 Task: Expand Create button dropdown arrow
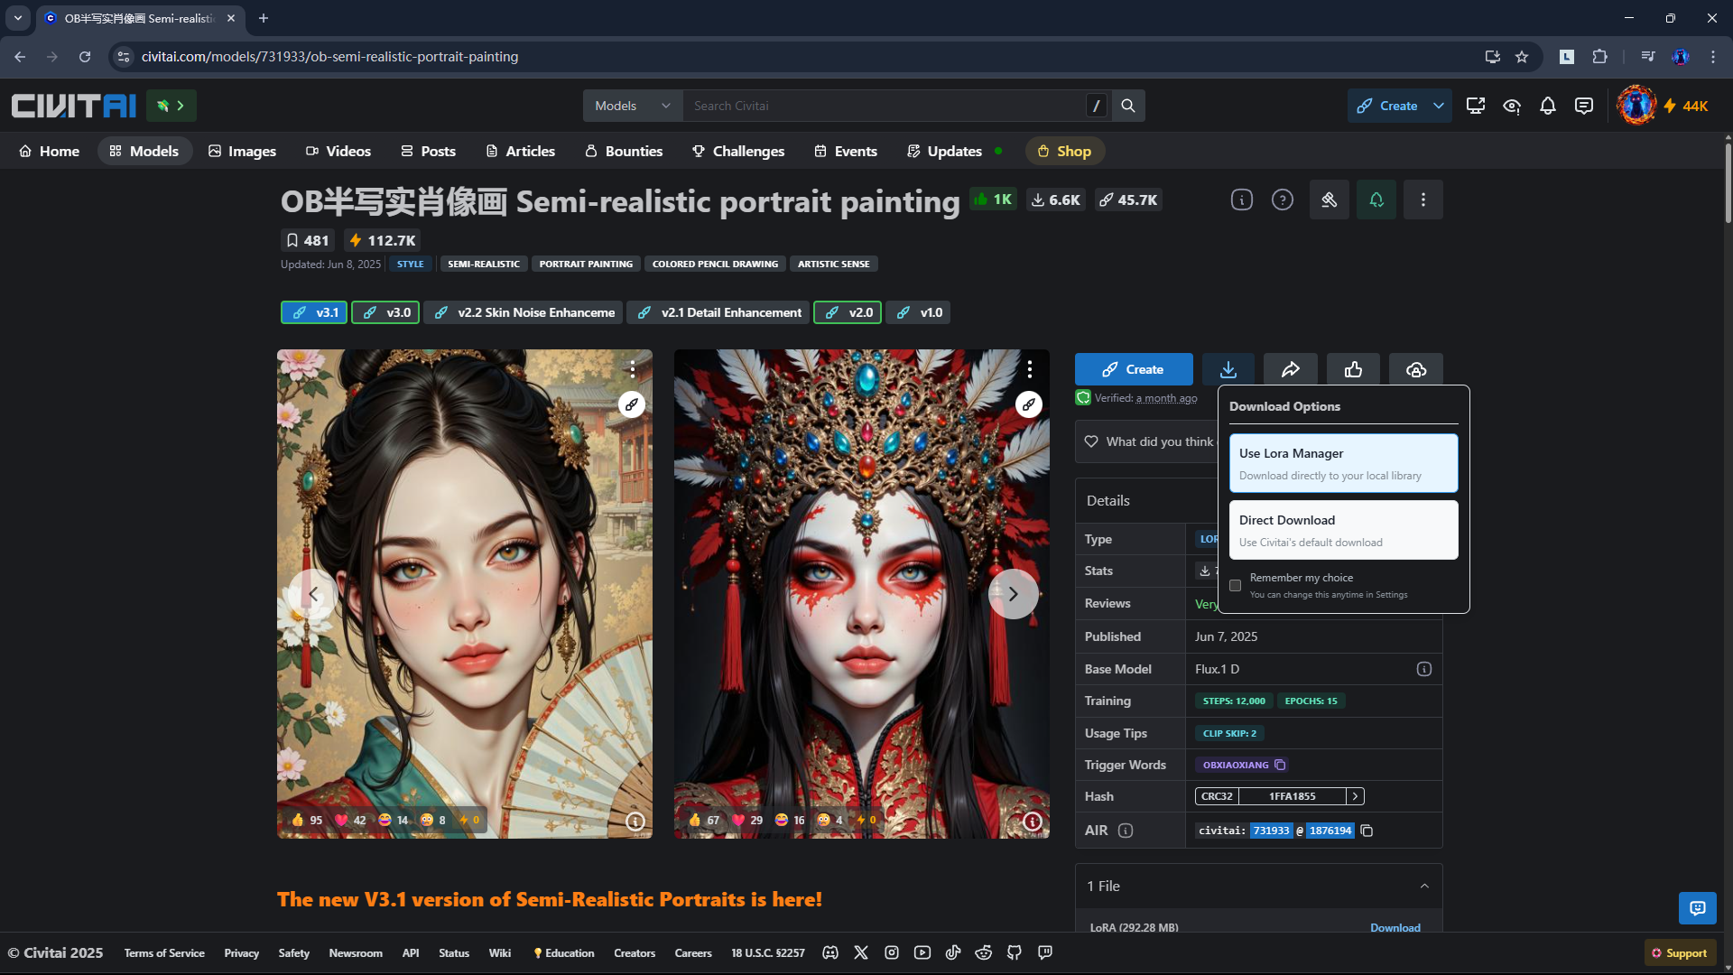pos(1439,106)
